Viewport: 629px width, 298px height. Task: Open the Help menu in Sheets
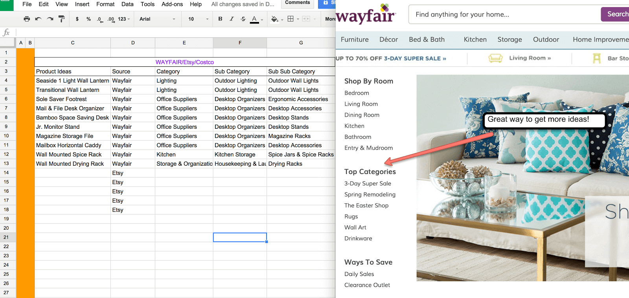pyautogui.click(x=196, y=4)
